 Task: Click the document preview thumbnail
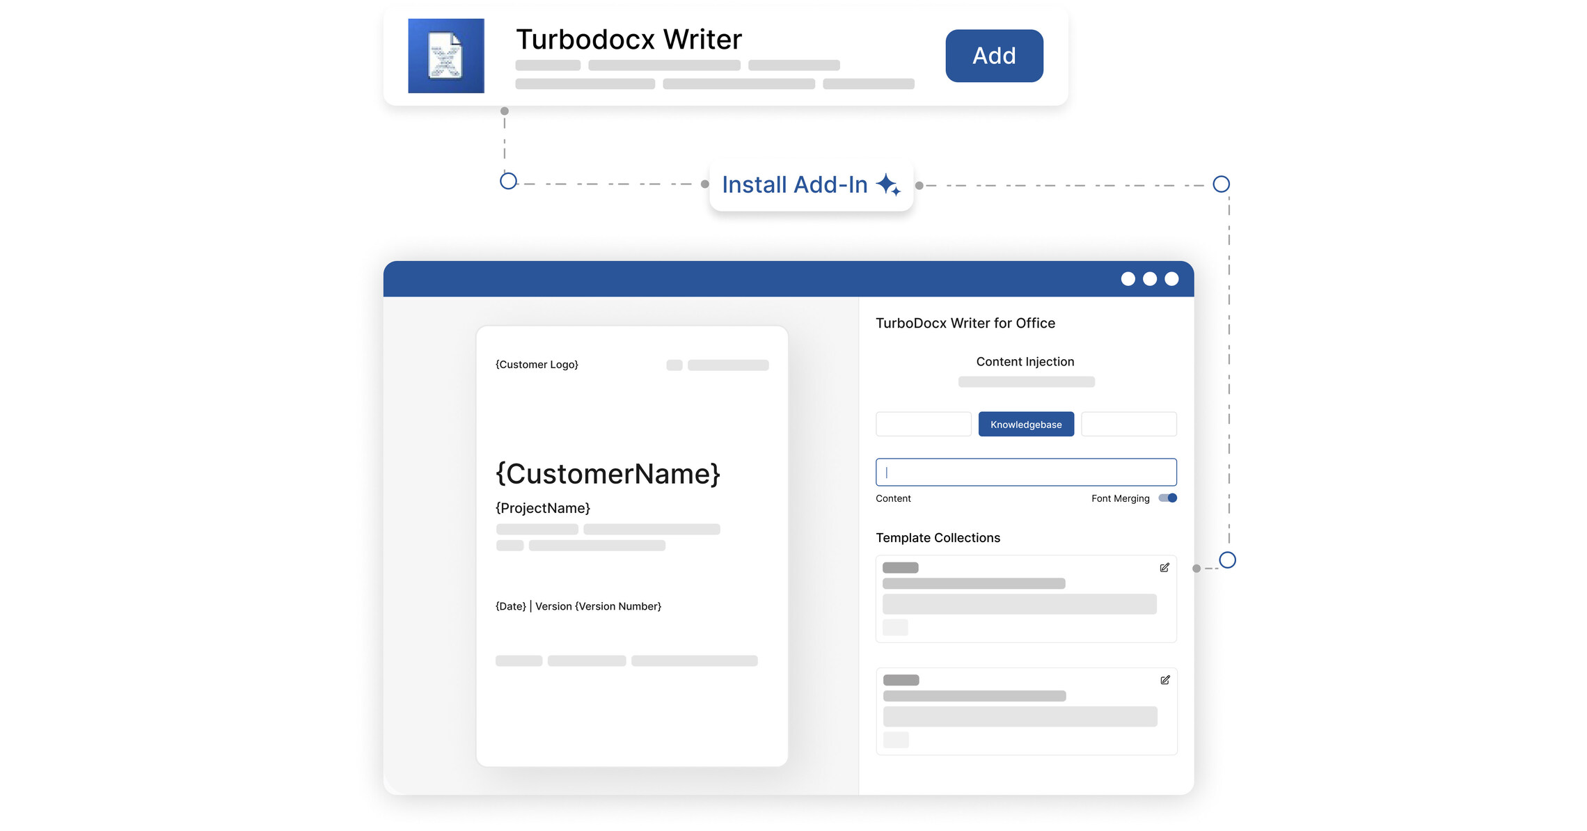pyautogui.click(x=631, y=546)
